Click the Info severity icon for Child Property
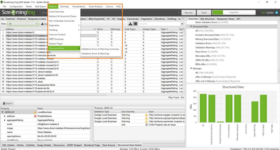The image size is (280, 150). [146, 125]
